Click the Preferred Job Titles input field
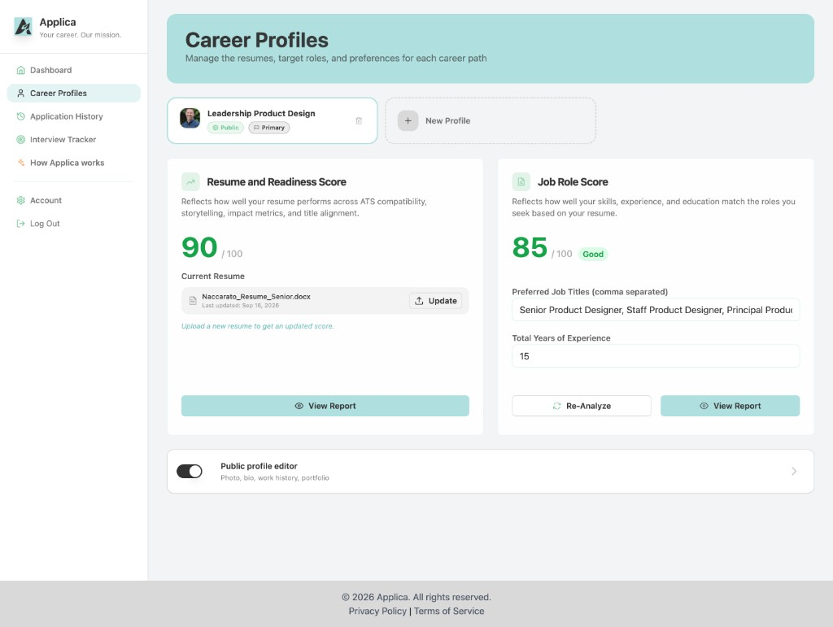 pos(656,310)
